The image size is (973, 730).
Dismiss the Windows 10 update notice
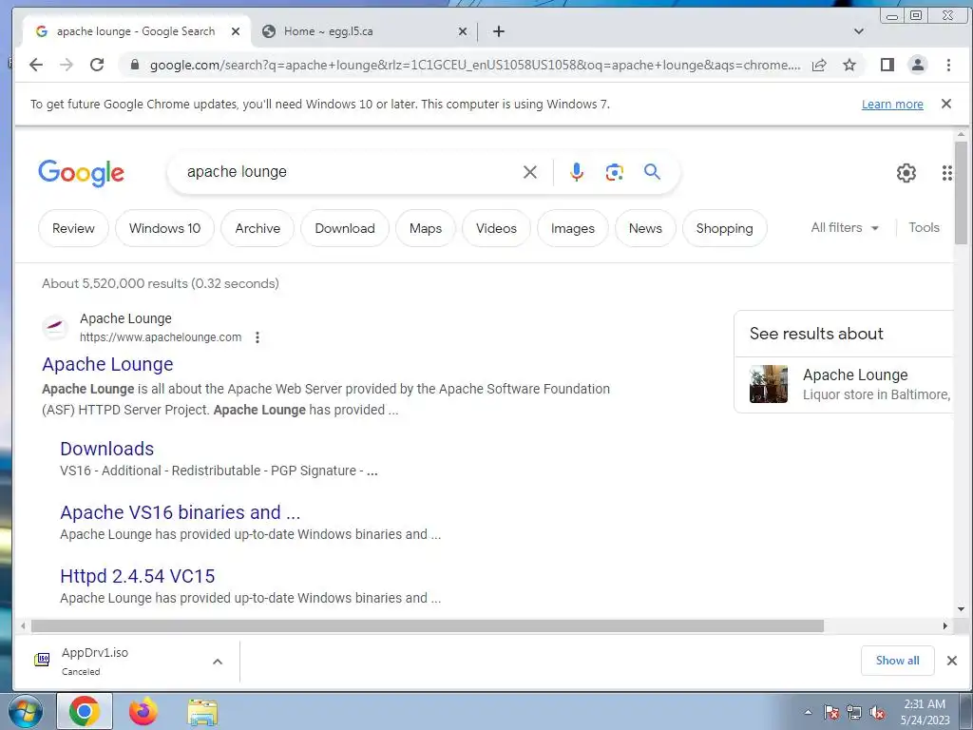coord(946,104)
